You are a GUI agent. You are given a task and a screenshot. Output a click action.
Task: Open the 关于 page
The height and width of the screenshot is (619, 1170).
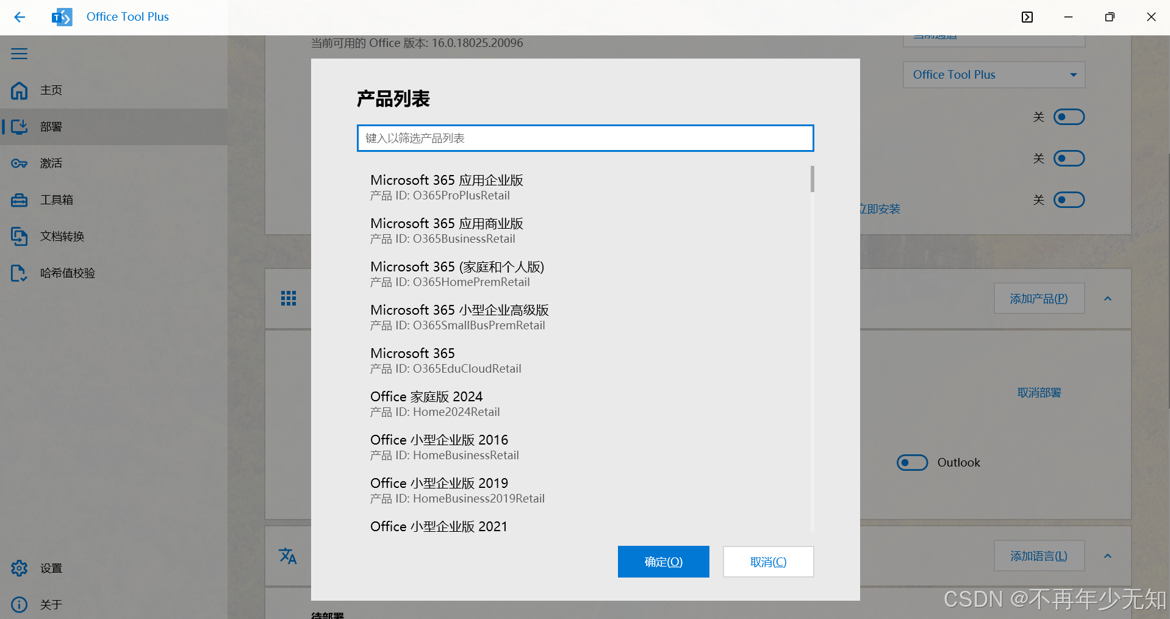[114, 604]
